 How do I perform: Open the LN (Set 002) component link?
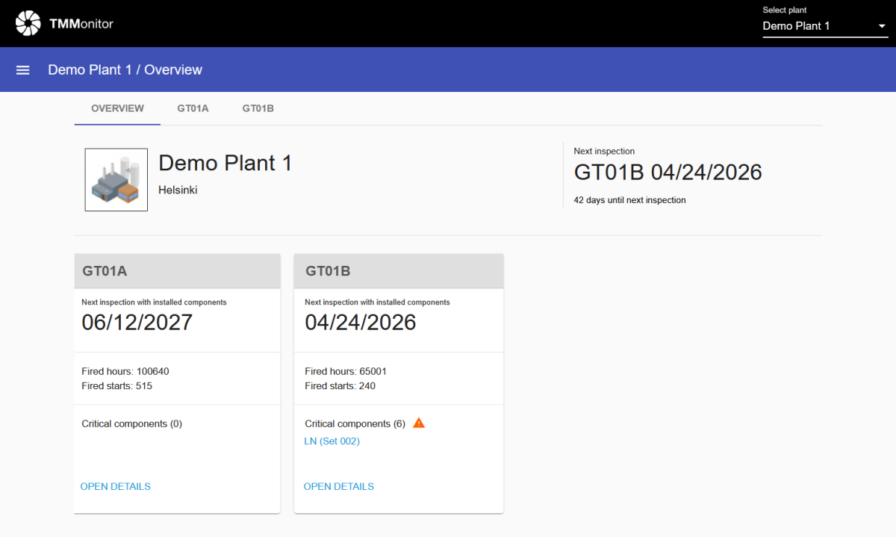pyautogui.click(x=332, y=441)
